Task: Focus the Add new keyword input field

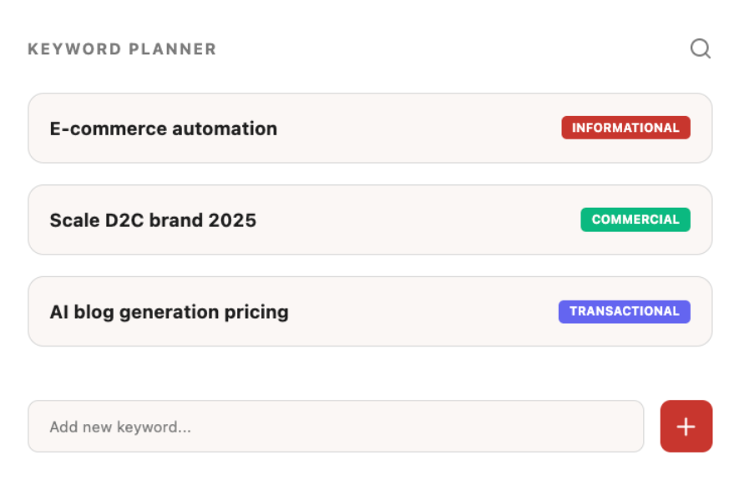Action: 336,427
